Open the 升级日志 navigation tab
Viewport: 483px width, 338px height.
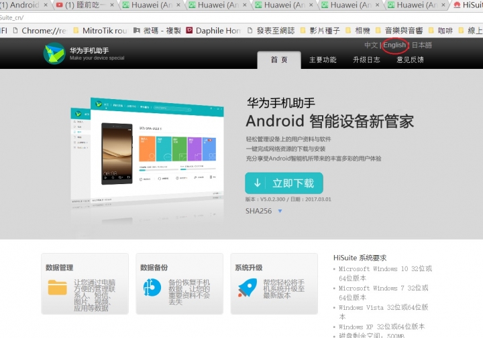point(366,60)
